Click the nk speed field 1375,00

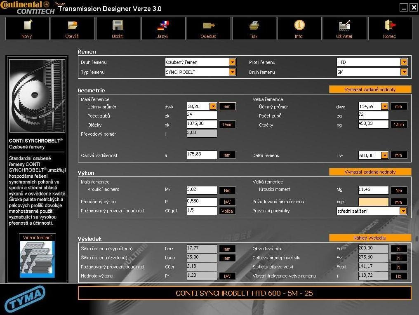(x=202, y=125)
